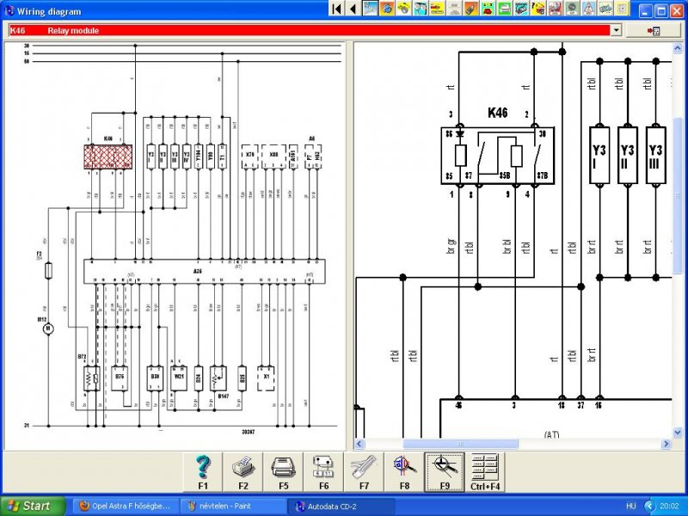This screenshot has height=516, width=688.
Task: Open the warning triangle toolbar icon
Action: pyautogui.click(x=588, y=9)
